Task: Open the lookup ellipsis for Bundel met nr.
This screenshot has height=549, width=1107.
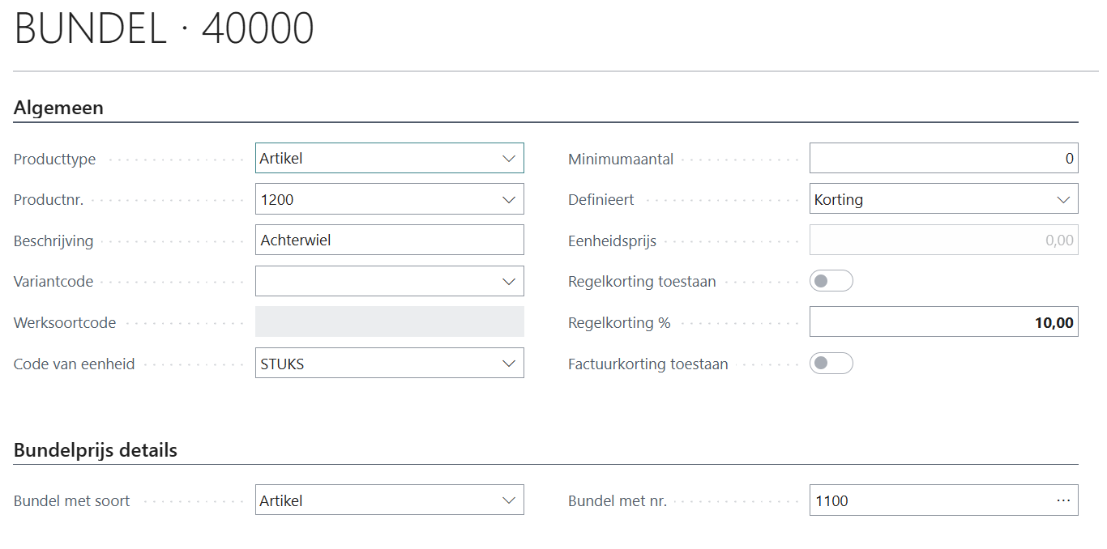Action: click(x=1063, y=500)
